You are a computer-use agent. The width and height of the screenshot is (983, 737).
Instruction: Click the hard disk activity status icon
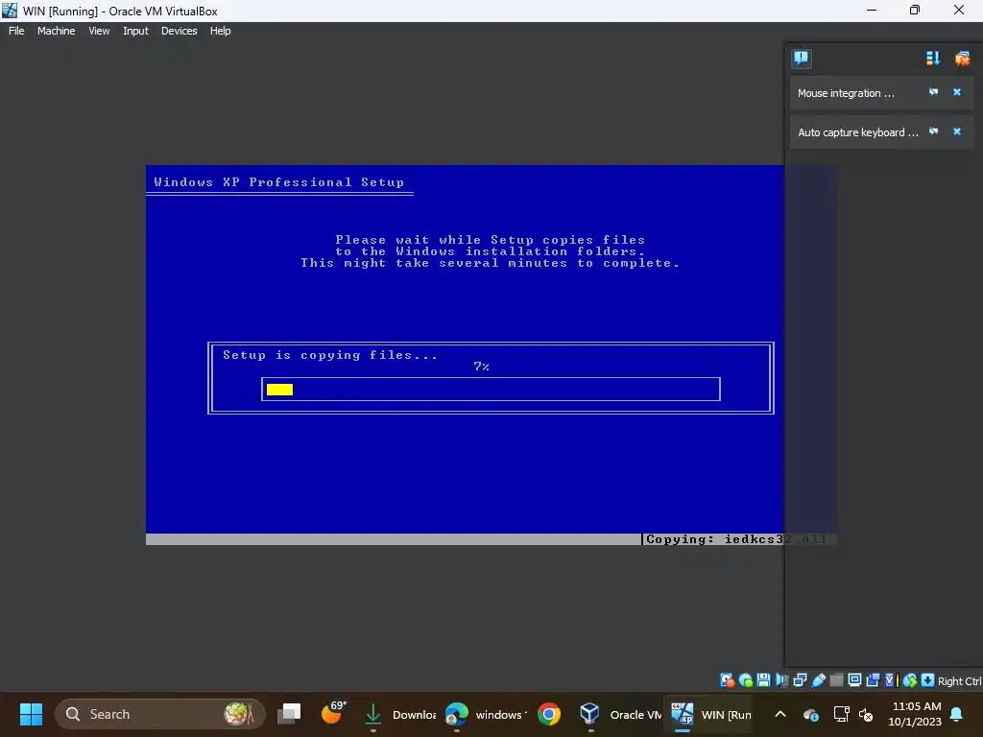pyautogui.click(x=728, y=680)
